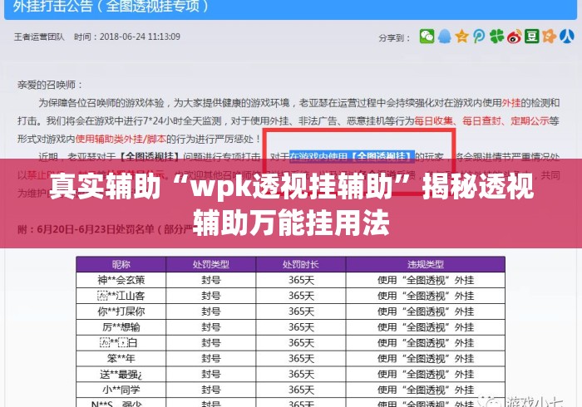Share the announcement via the WeChat icon
The image size is (582, 407).
(427, 37)
